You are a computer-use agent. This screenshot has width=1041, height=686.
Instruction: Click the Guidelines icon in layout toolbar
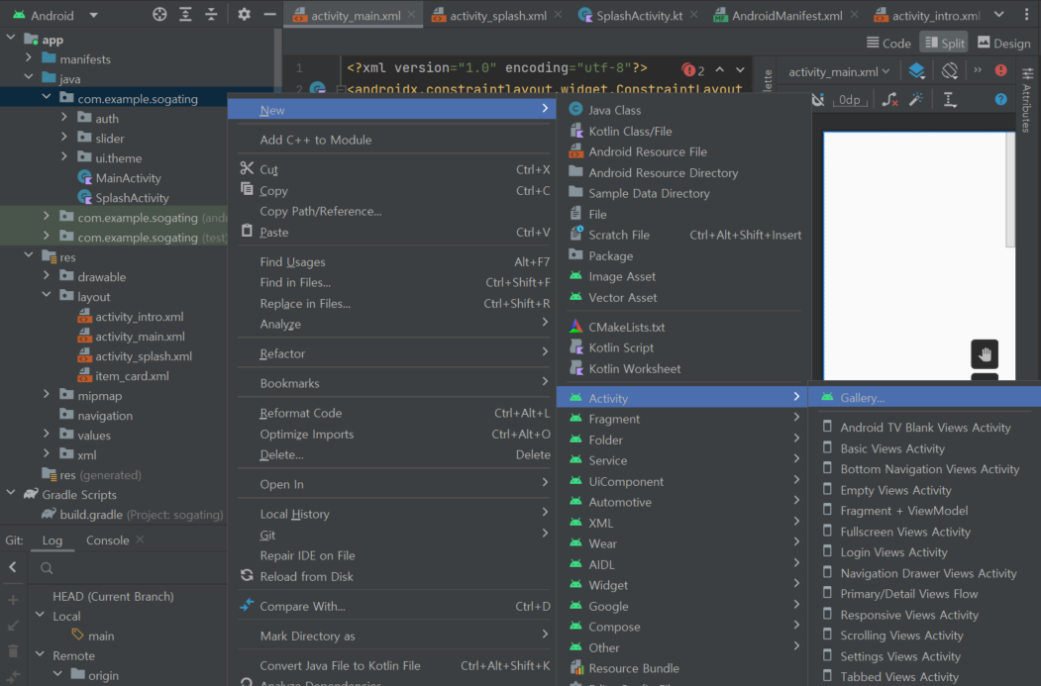pyautogui.click(x=950, y=100)
